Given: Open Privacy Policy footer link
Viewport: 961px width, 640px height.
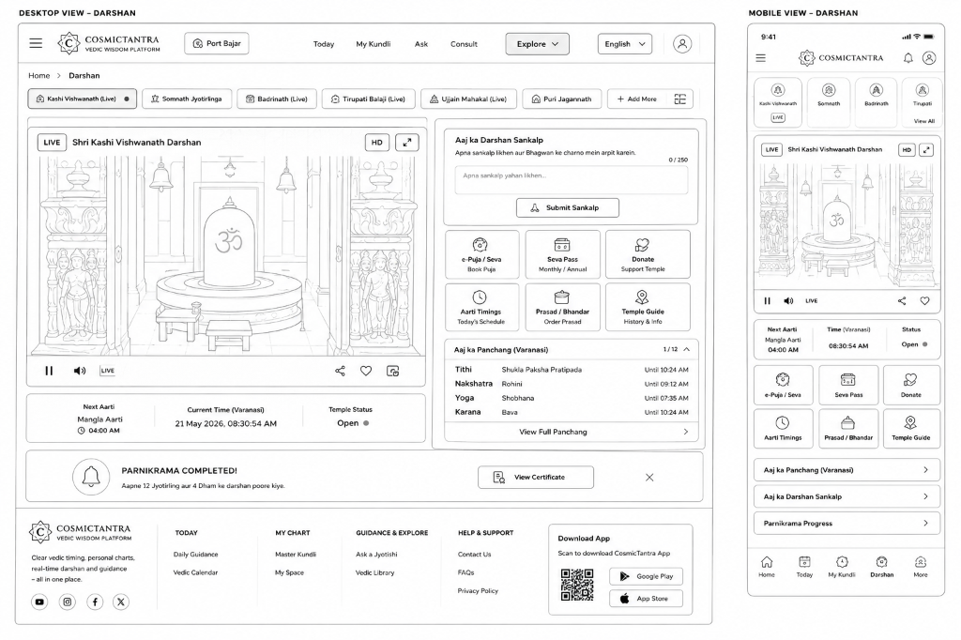Looking at the screenshot, I should pos(478,591).
